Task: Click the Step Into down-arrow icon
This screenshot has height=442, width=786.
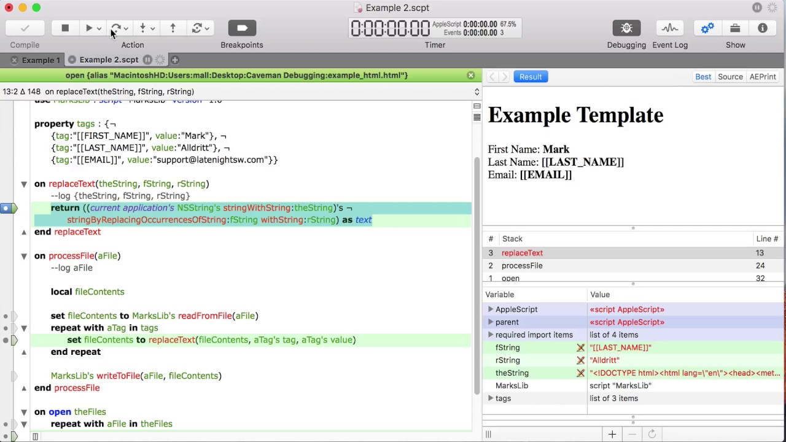Action: tap(142, 28)
